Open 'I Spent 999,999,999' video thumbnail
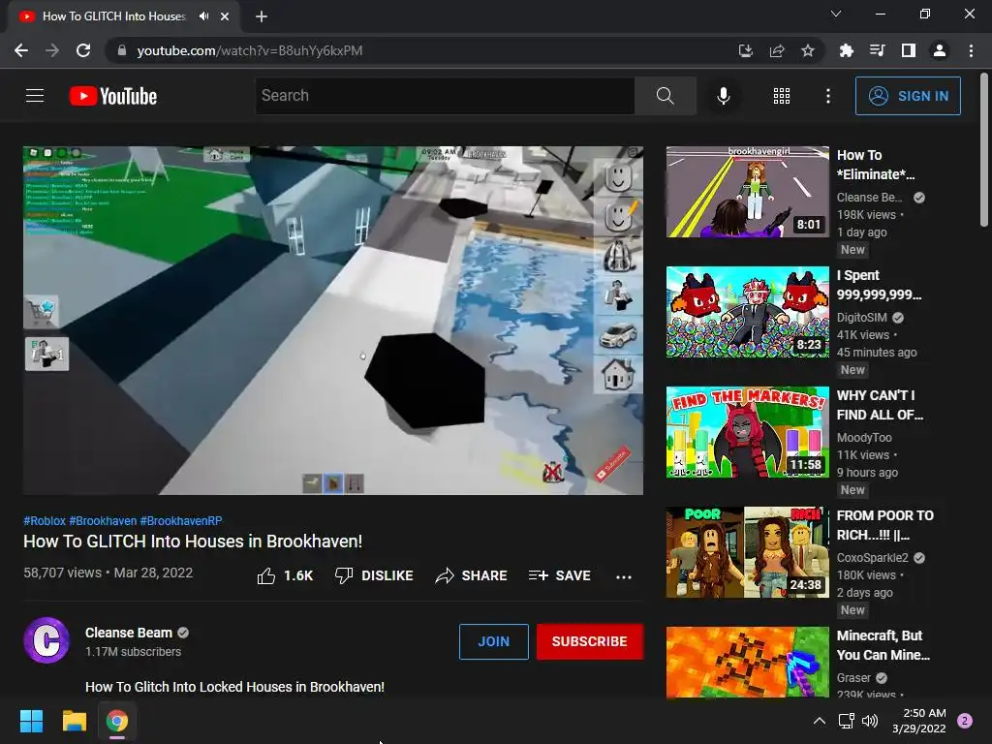The height and width of the screenshot is (744, 992). click(x=747, y=312)
